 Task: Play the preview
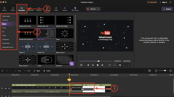[x=93, y=65]
